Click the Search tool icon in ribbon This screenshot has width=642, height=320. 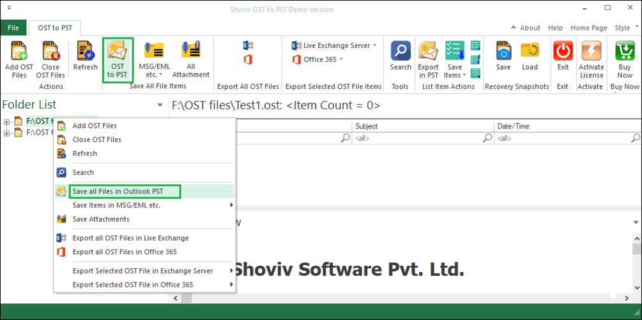pos(401,50)
